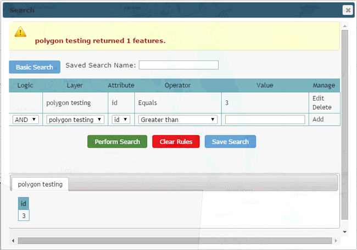Click the horizontal scrollbar left arrow
Viewport: 357px width, 250px height.
tap(13, 240)
